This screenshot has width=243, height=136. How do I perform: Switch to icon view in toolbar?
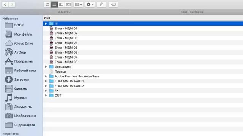pyautogui.click(x=47, y=4)
